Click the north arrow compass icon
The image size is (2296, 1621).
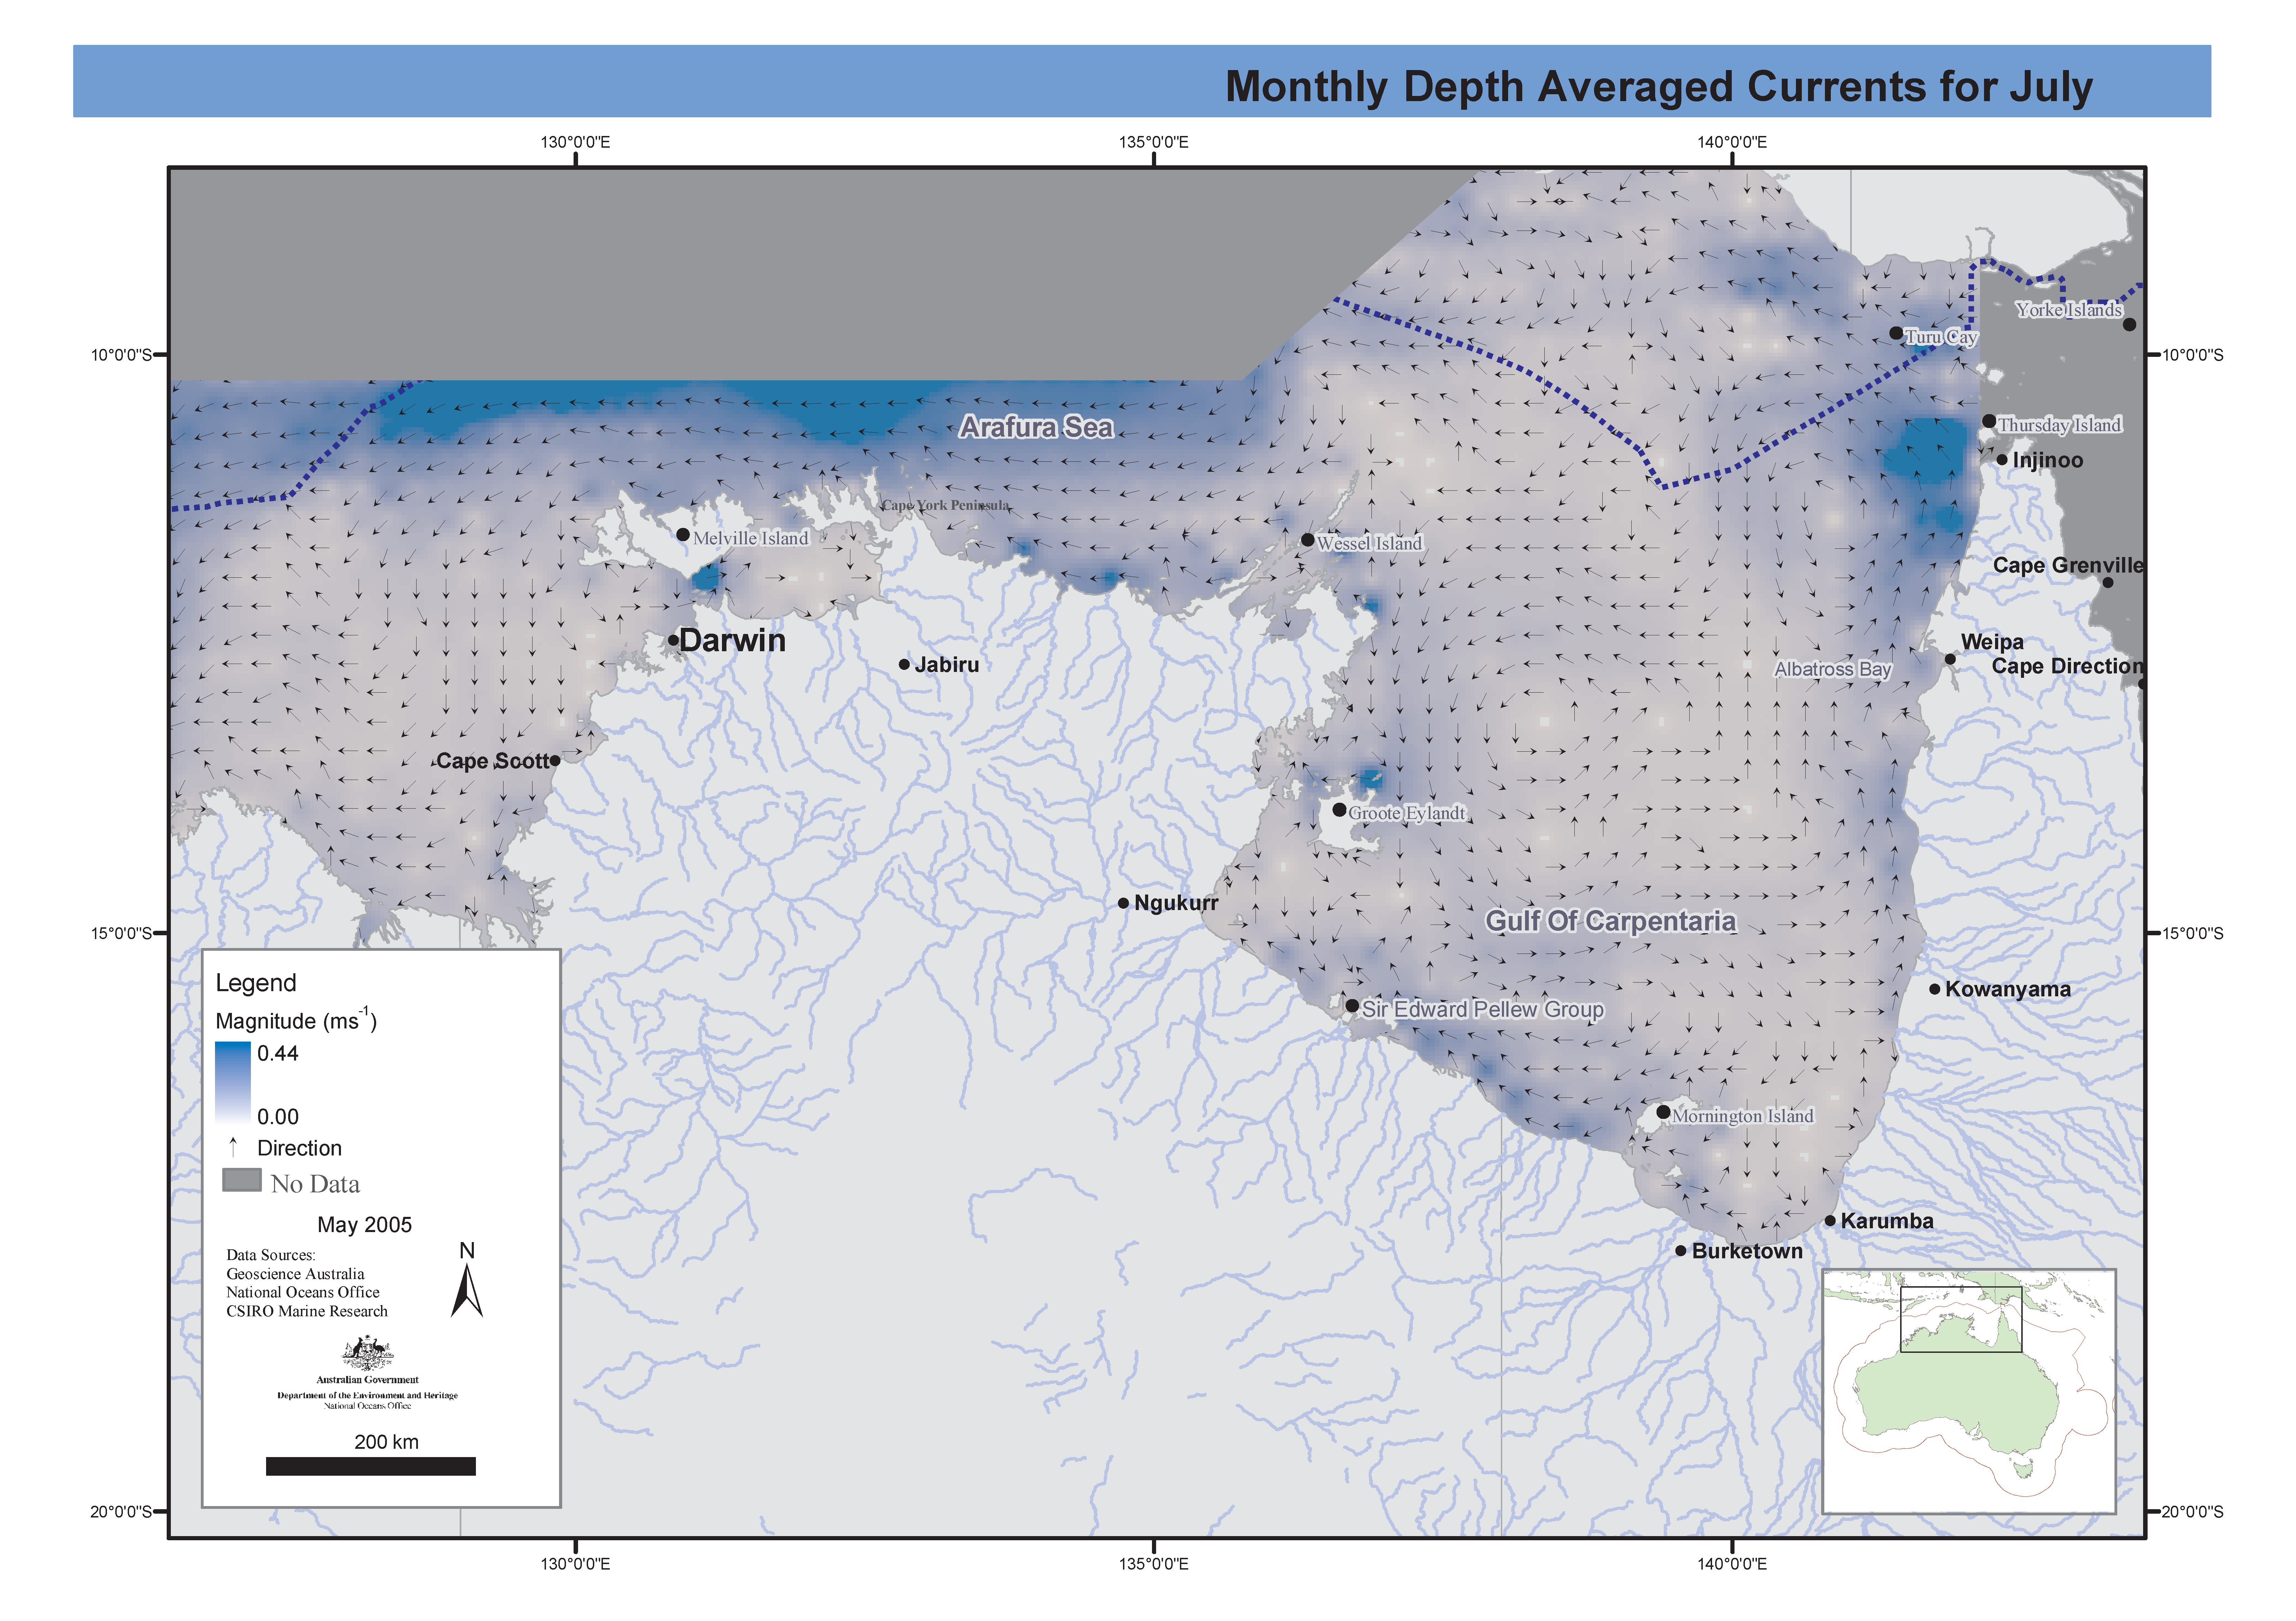pos(467,1290)
